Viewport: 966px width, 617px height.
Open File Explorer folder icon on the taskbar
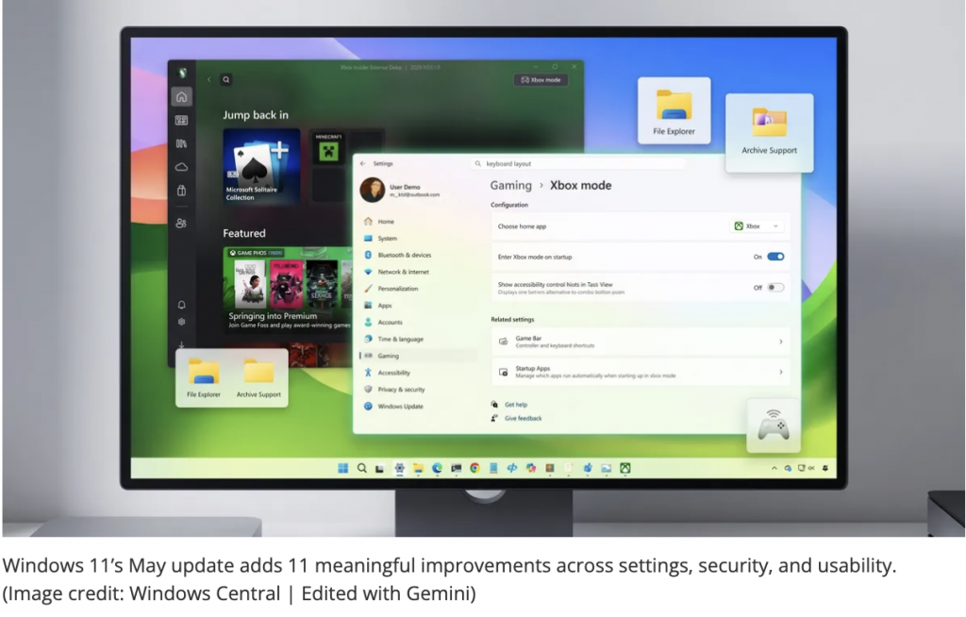click(418, 469)
